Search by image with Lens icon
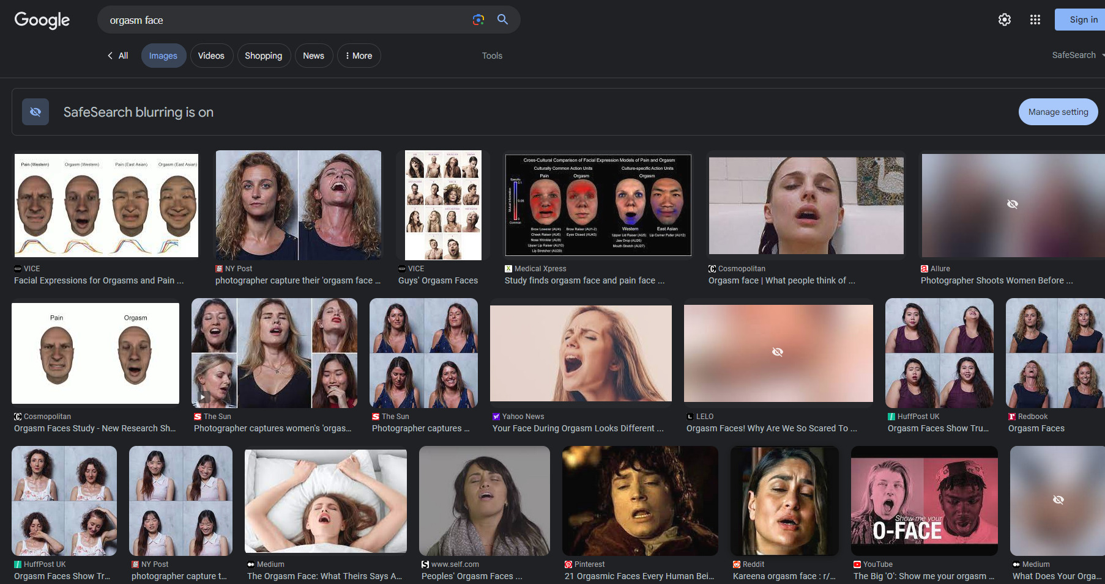The height and width of the screenshot is (584, 1105). pos(478,20)
